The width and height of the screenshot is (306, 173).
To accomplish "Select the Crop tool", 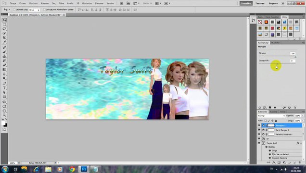I will tap(4, 37).
